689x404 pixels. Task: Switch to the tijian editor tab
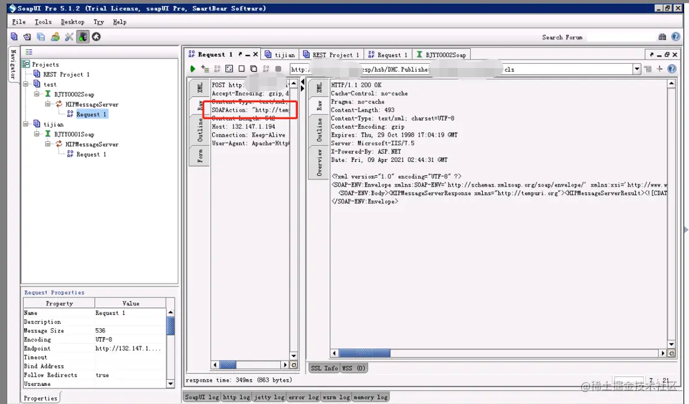click(280, 54)
